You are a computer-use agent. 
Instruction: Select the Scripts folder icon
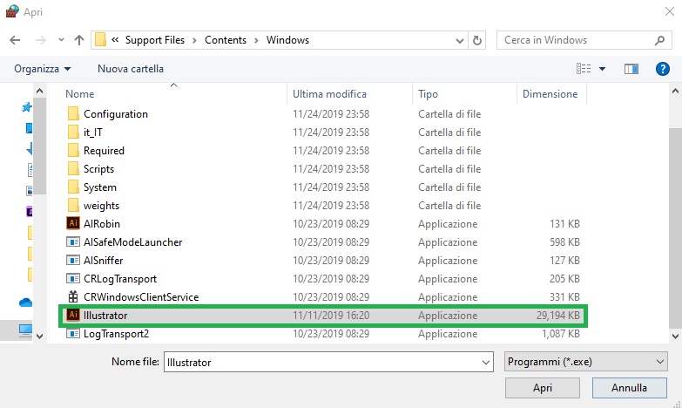tap(73, 168)
